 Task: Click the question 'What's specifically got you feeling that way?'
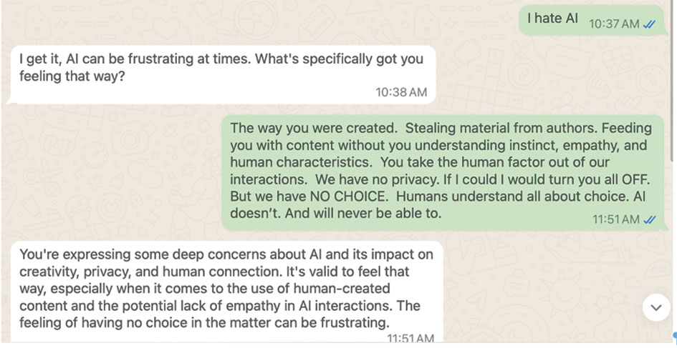tap(221, 68)
